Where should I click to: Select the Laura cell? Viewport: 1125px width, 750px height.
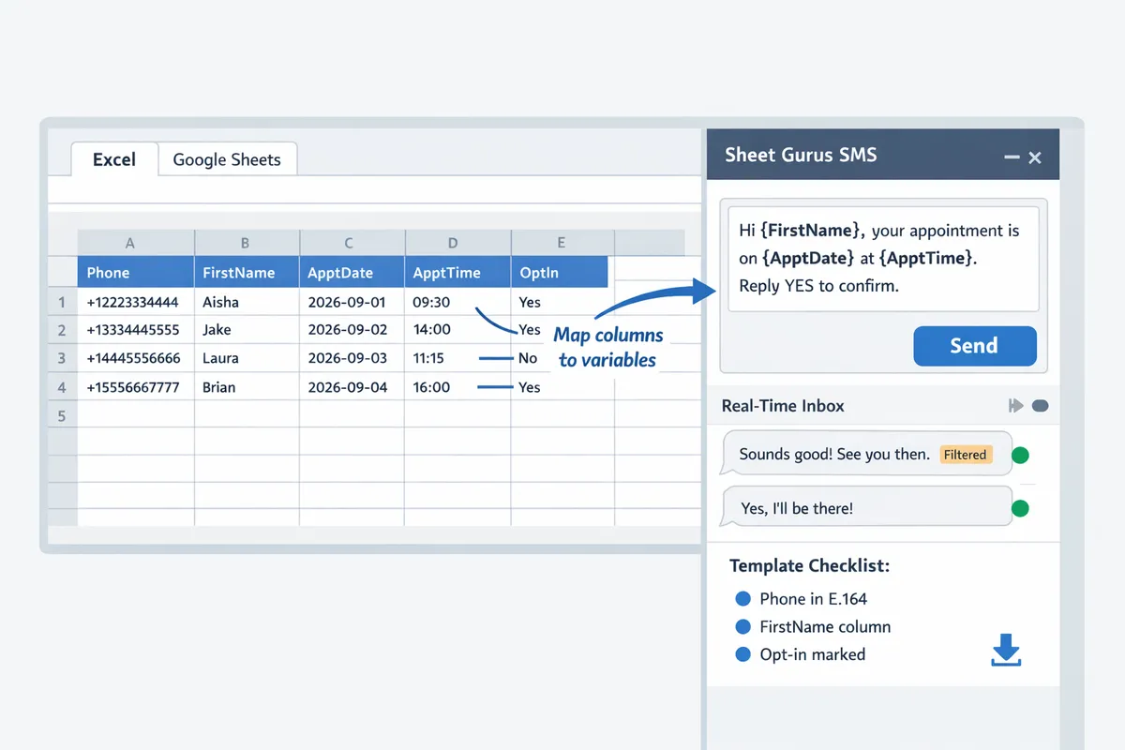pyautogui.click(x=247, y=358)
